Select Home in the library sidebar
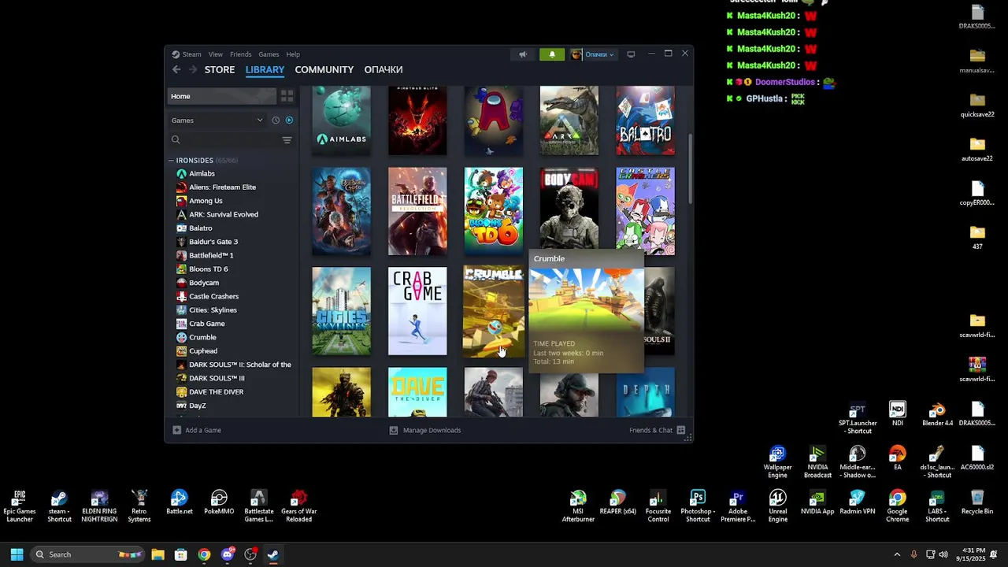This screenshot has width=1008, height=567. (x=223, y=96)
